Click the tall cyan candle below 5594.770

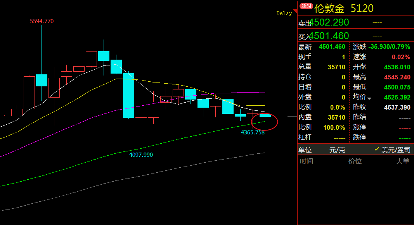click(42, 81)
